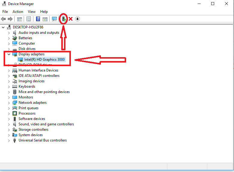Click the Mice and other pointing devices icon
This screenshot has width=234, height=172.
pyautogui.click(x=15, y=92)
